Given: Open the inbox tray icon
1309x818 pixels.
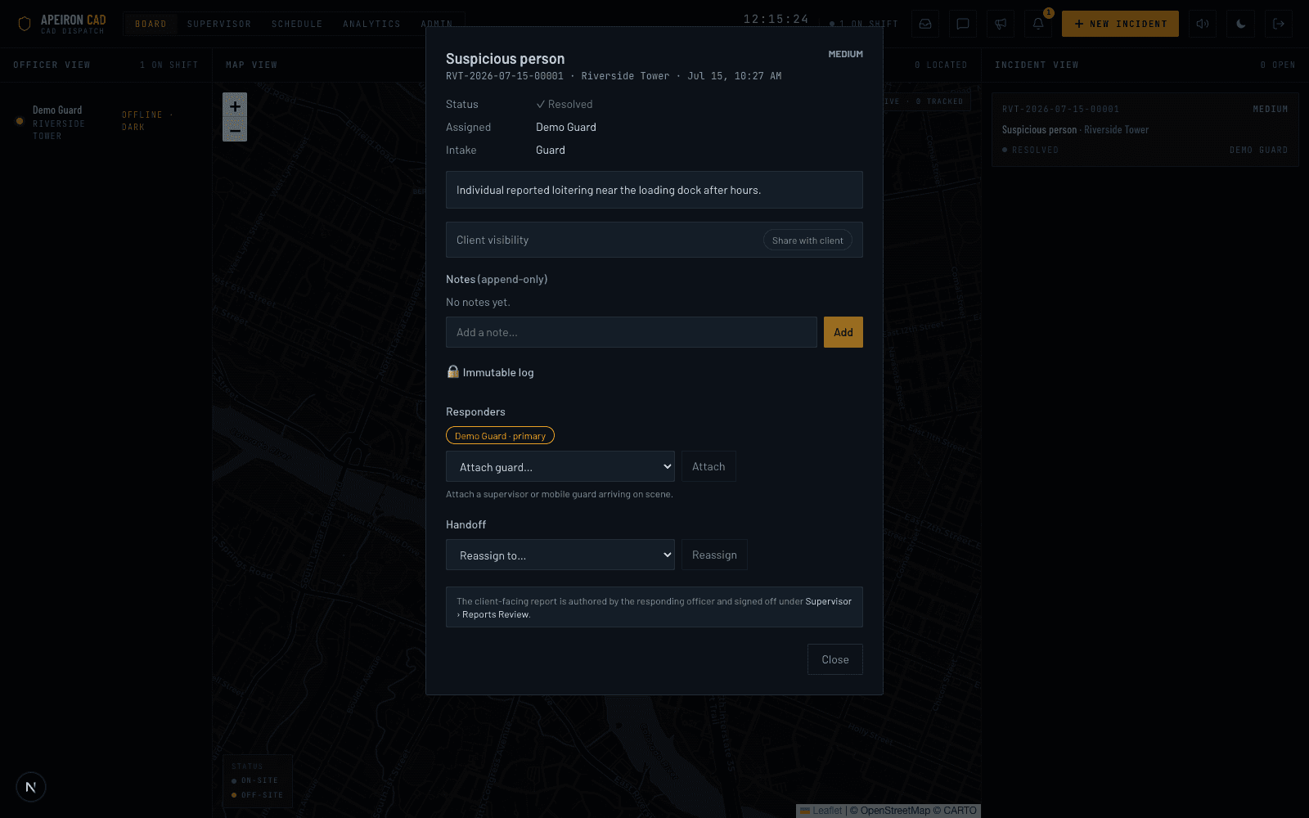Looking at the screenshot, I should click(925, 24).
